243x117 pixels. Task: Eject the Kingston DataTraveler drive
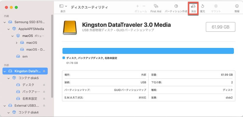44,71
